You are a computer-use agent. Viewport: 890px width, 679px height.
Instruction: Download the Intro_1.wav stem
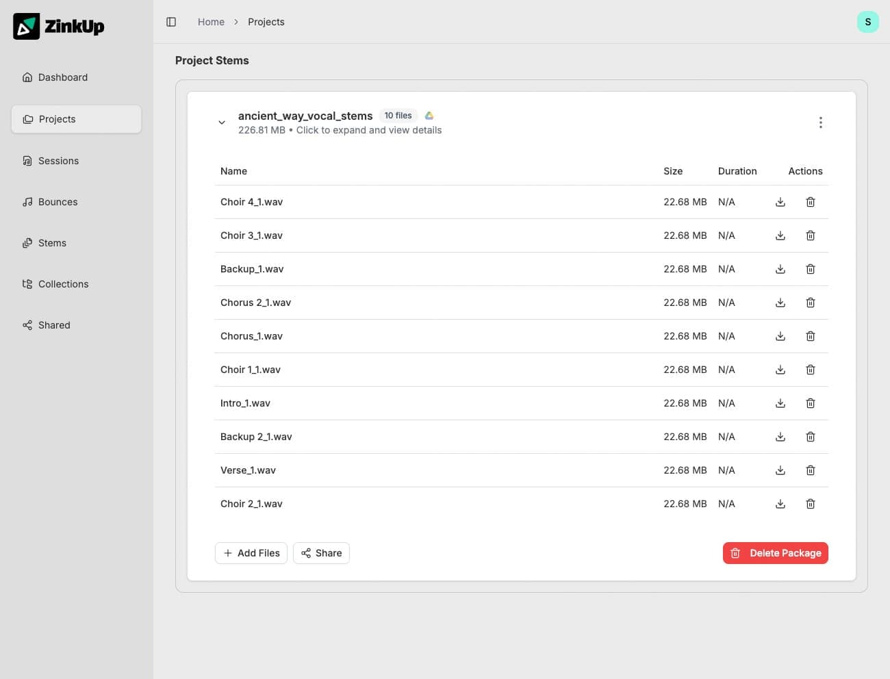780,403
